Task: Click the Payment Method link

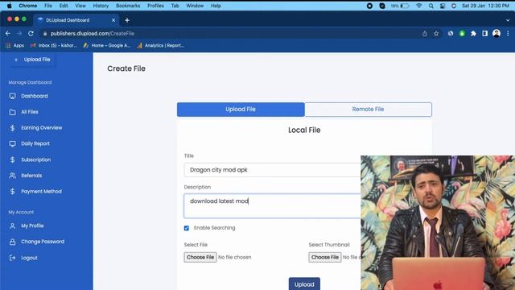Action: tap(41, 192)
